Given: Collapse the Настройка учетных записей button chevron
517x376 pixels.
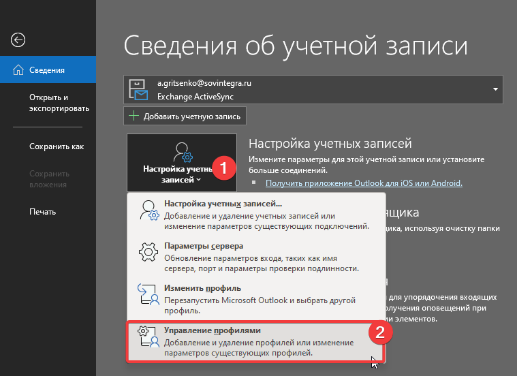Looking at the screenshot, I should (199, 181).
